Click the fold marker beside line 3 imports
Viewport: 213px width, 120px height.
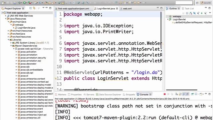(63, 26)
